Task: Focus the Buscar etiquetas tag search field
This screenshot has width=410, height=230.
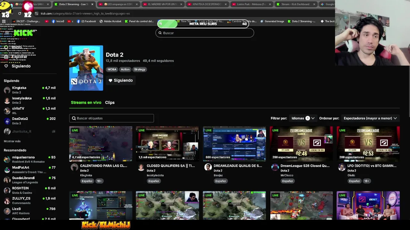Action: click(x=111, y=118)
